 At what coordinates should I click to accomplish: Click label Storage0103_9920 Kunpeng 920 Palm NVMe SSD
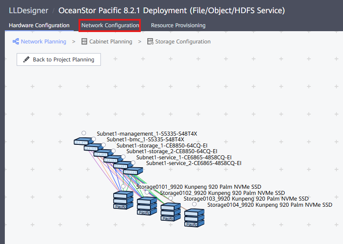tap(246, 199)
